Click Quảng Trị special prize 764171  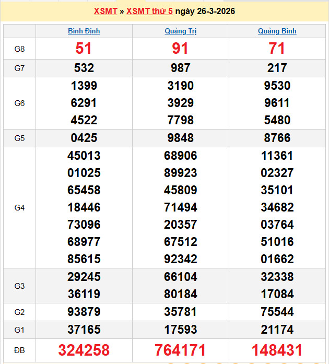(x=181, y=350)
